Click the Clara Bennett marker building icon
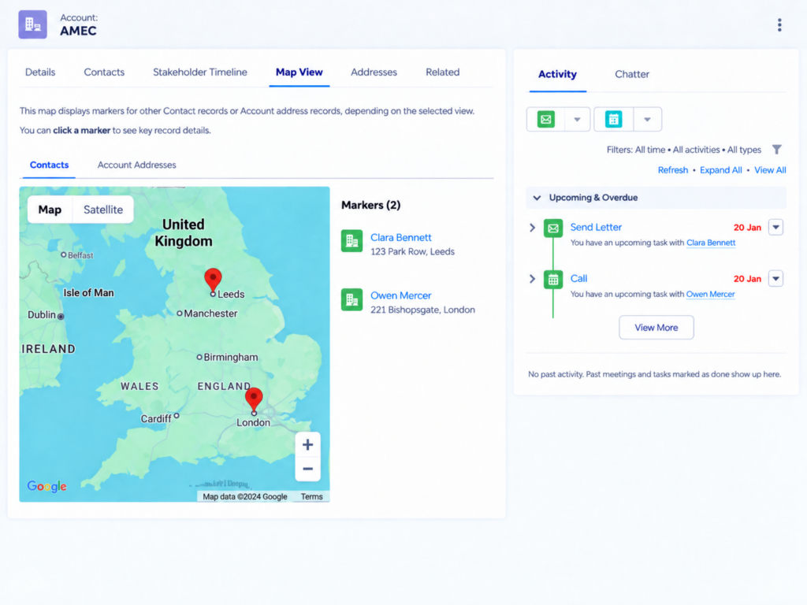Screen dimensions: 807x605 click(352, 241)
